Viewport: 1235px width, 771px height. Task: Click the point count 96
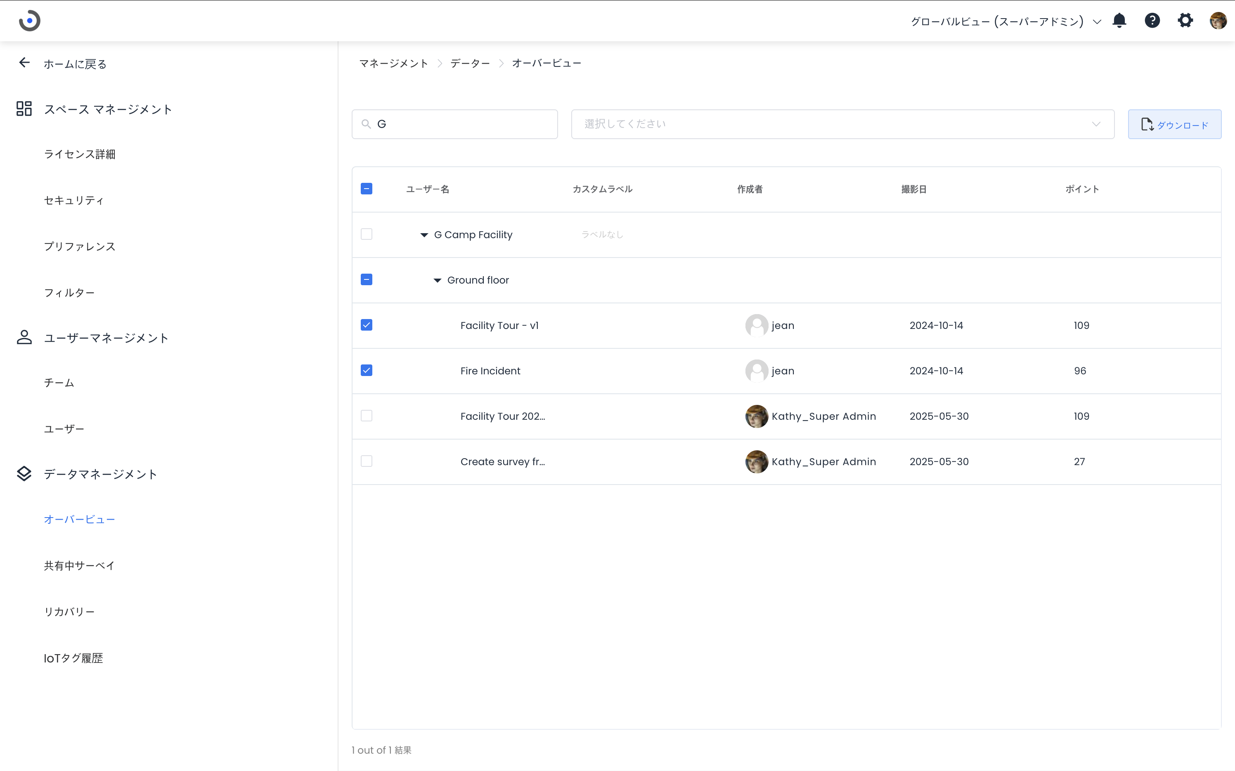tap(1080, 371)
